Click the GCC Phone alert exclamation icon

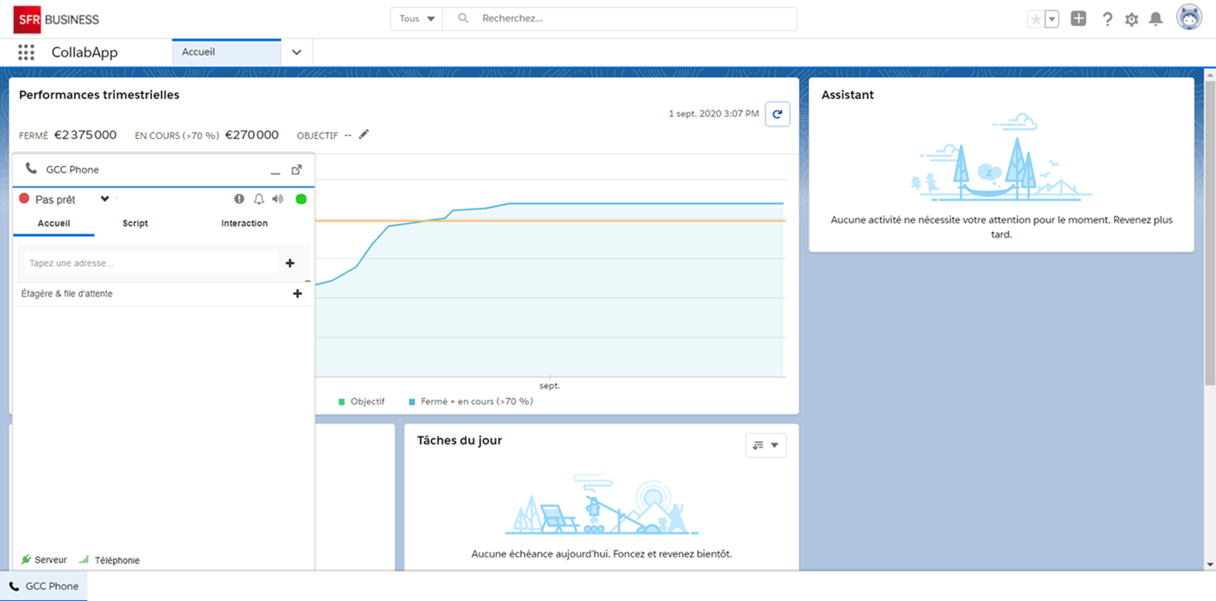point(239,200)
